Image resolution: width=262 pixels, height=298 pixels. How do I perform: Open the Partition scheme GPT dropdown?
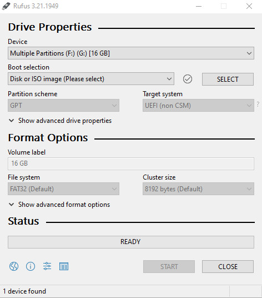click(x=63, y=105)
